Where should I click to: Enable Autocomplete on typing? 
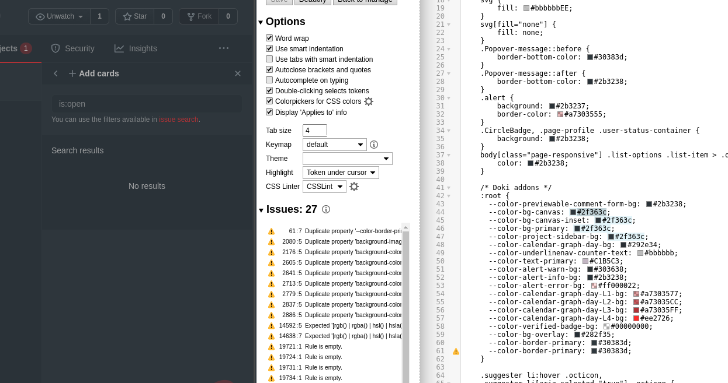click(269, 80)
